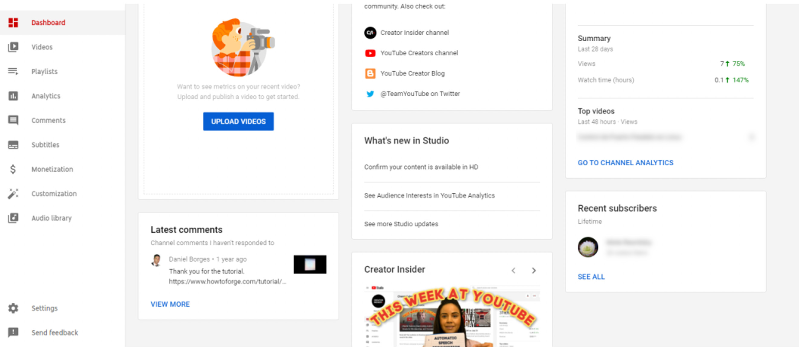The width and height of the screenshot is (799, 347).
Task: Open Creator Insider channel link
Action: (x=414, y=33)
